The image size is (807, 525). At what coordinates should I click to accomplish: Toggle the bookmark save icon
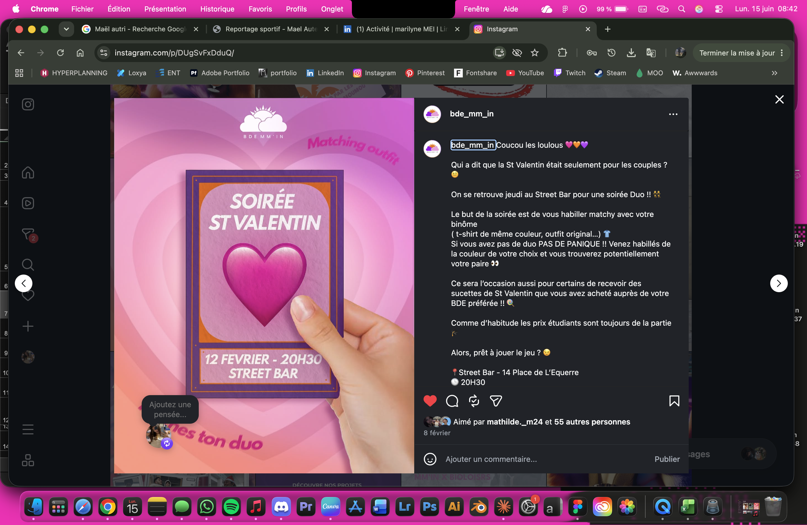(674, 401)
